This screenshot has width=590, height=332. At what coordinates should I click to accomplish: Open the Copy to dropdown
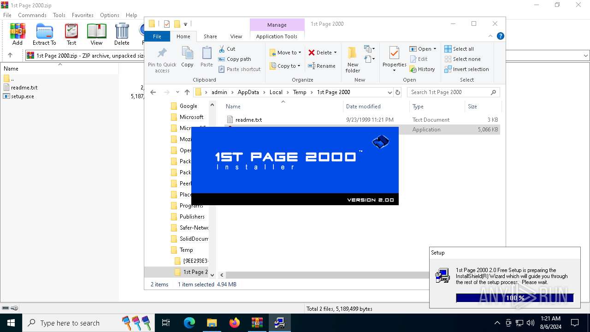click(x=285, y=66)
